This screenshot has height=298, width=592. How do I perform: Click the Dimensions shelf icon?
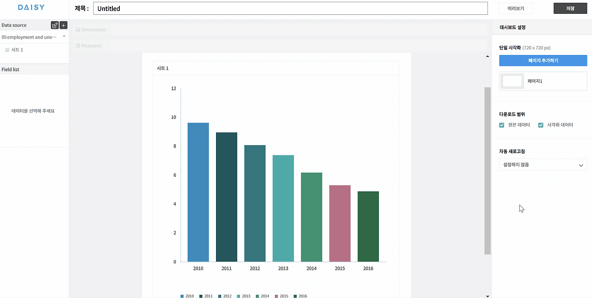[78, 30]
